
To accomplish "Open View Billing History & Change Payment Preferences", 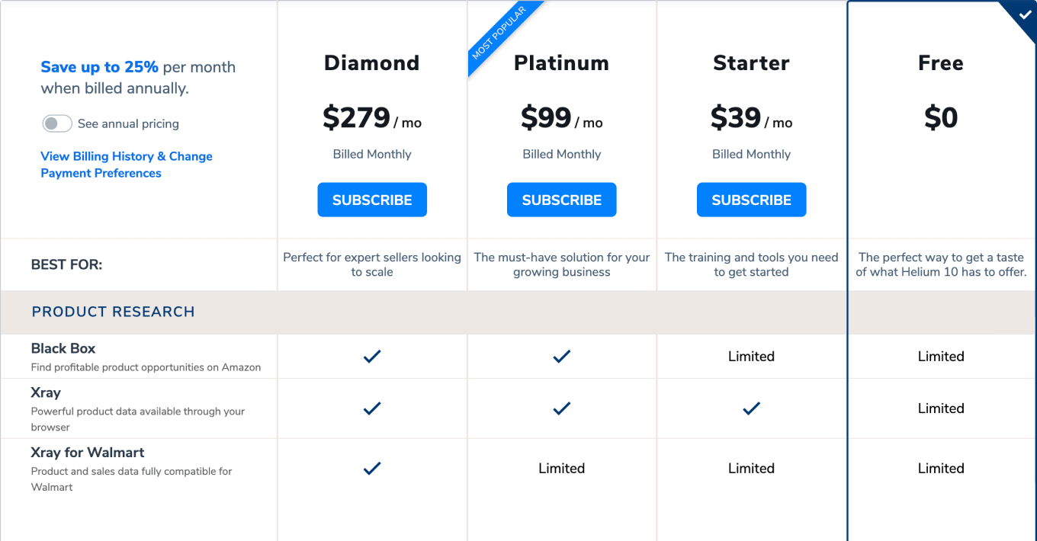I will (126, 165).
